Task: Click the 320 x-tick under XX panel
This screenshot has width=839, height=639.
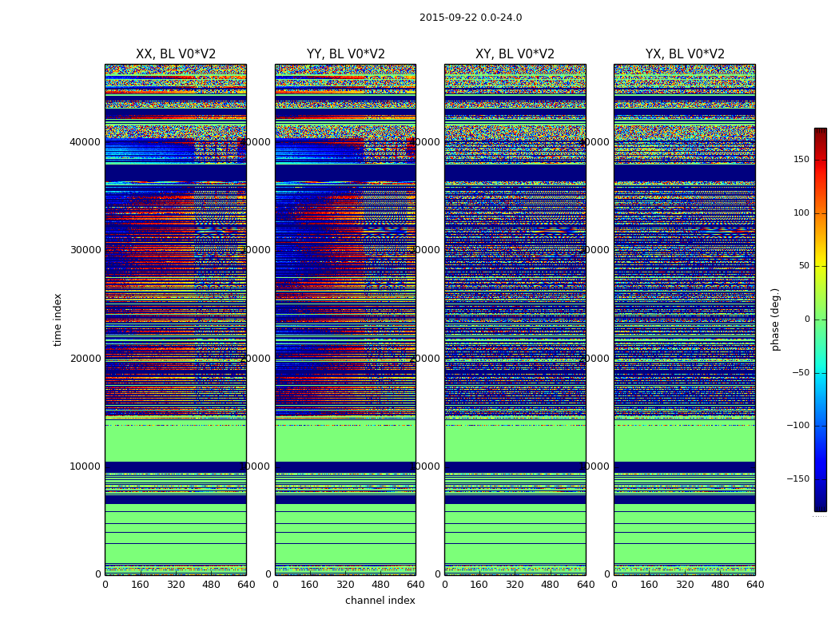Action: [176, 585]
